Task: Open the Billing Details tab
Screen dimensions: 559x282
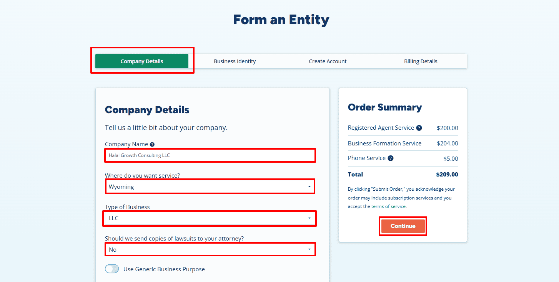Action: (x=421, y=61)
